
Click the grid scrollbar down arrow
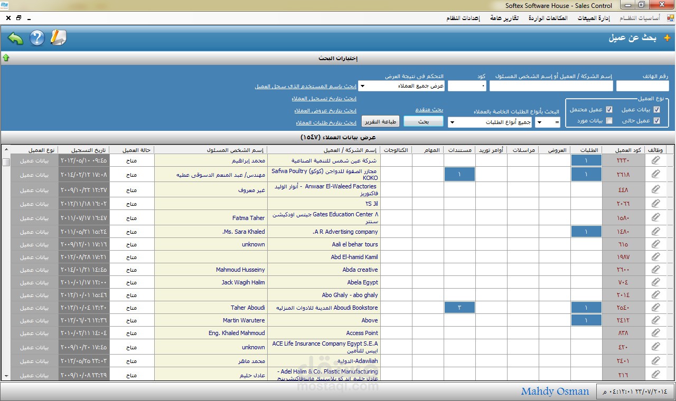(x=6, y=376)
